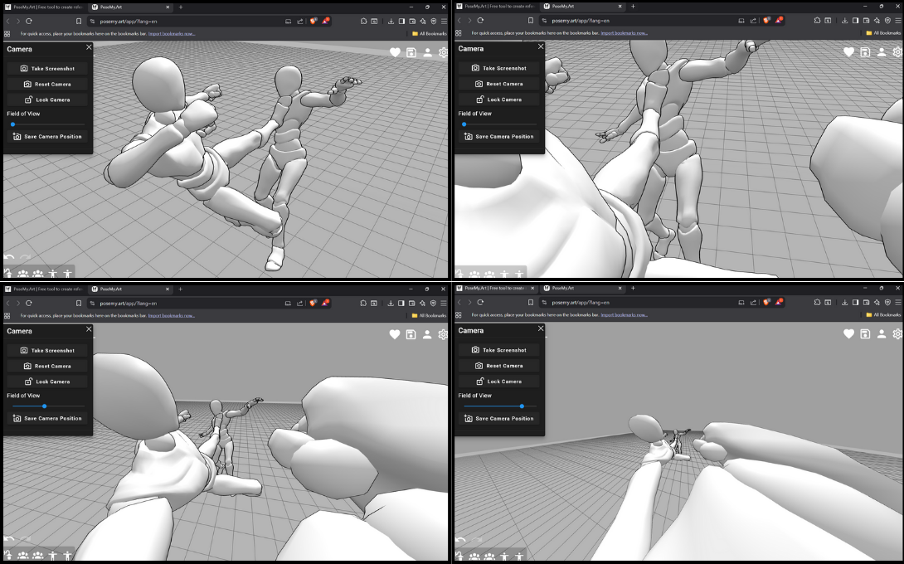Image resolution: width=904 pixels, height=564 pixels.
Task: Click the save disk icon in top-right window
Action: tap(865, 52)
